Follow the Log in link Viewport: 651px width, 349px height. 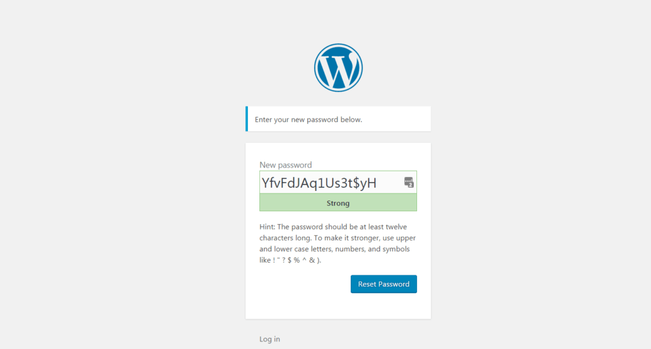[x=270, y=339]
